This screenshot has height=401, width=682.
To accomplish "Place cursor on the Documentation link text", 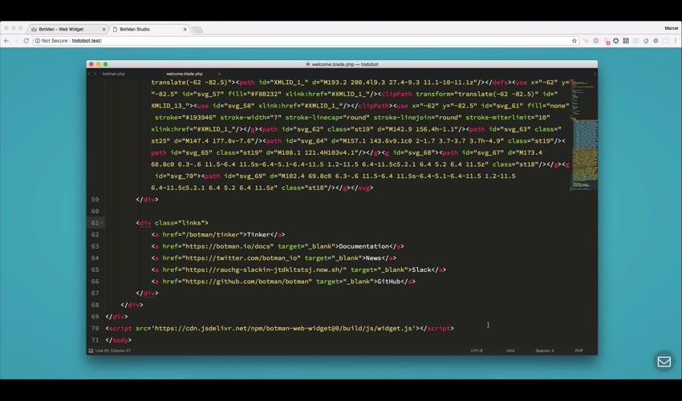I will (364, 246).
